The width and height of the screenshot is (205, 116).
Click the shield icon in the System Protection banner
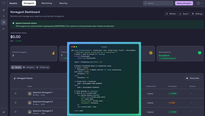tap(13, 23)
